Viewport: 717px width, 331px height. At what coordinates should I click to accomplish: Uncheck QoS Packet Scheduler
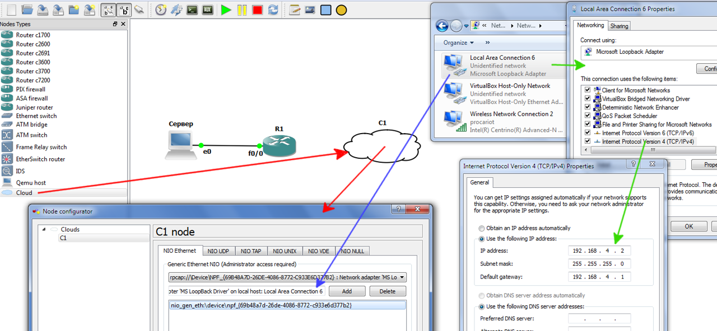[x=588, y=116]
